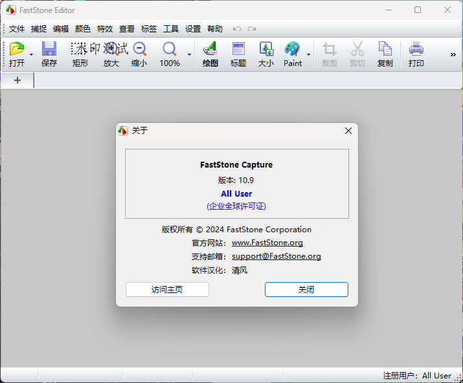Open the Capture (捕捉) menu
463x383 pixels.
pos(39,29)
